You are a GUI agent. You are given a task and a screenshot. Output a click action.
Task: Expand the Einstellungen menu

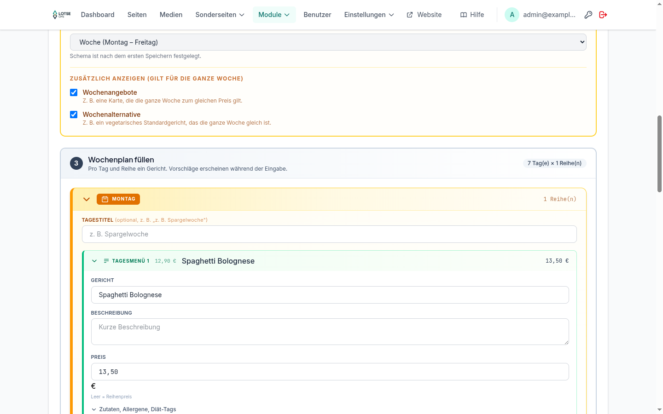point(369,15)
